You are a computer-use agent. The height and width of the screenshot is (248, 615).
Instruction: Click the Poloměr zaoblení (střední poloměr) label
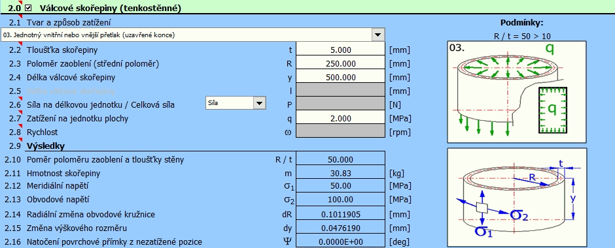93,64
